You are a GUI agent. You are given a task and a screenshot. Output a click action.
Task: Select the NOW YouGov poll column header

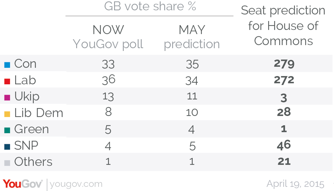108,37
